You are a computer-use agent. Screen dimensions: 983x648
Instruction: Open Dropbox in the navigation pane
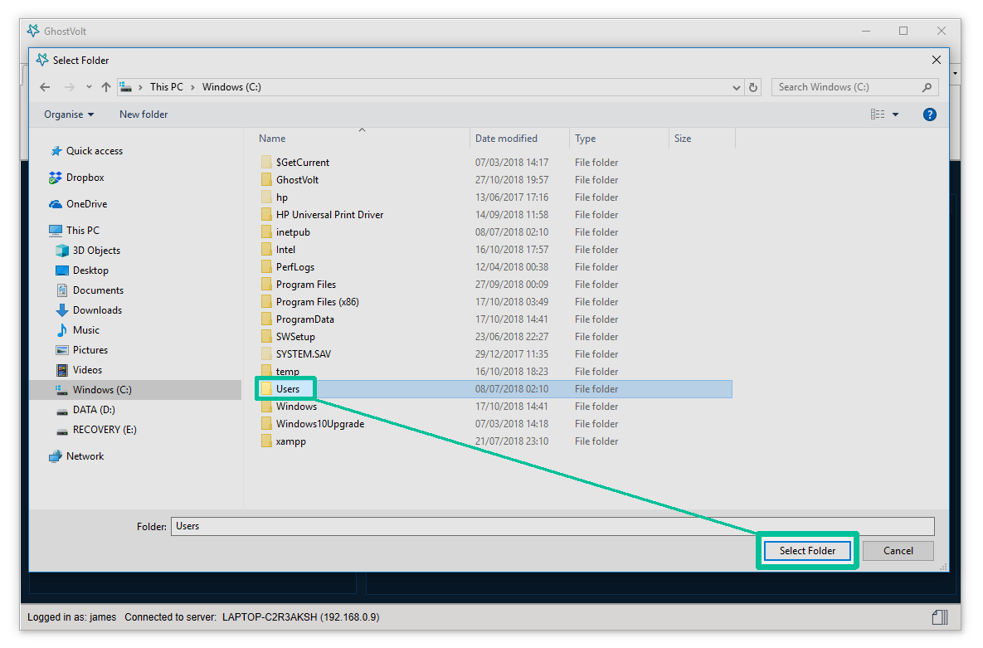point(85,178)
